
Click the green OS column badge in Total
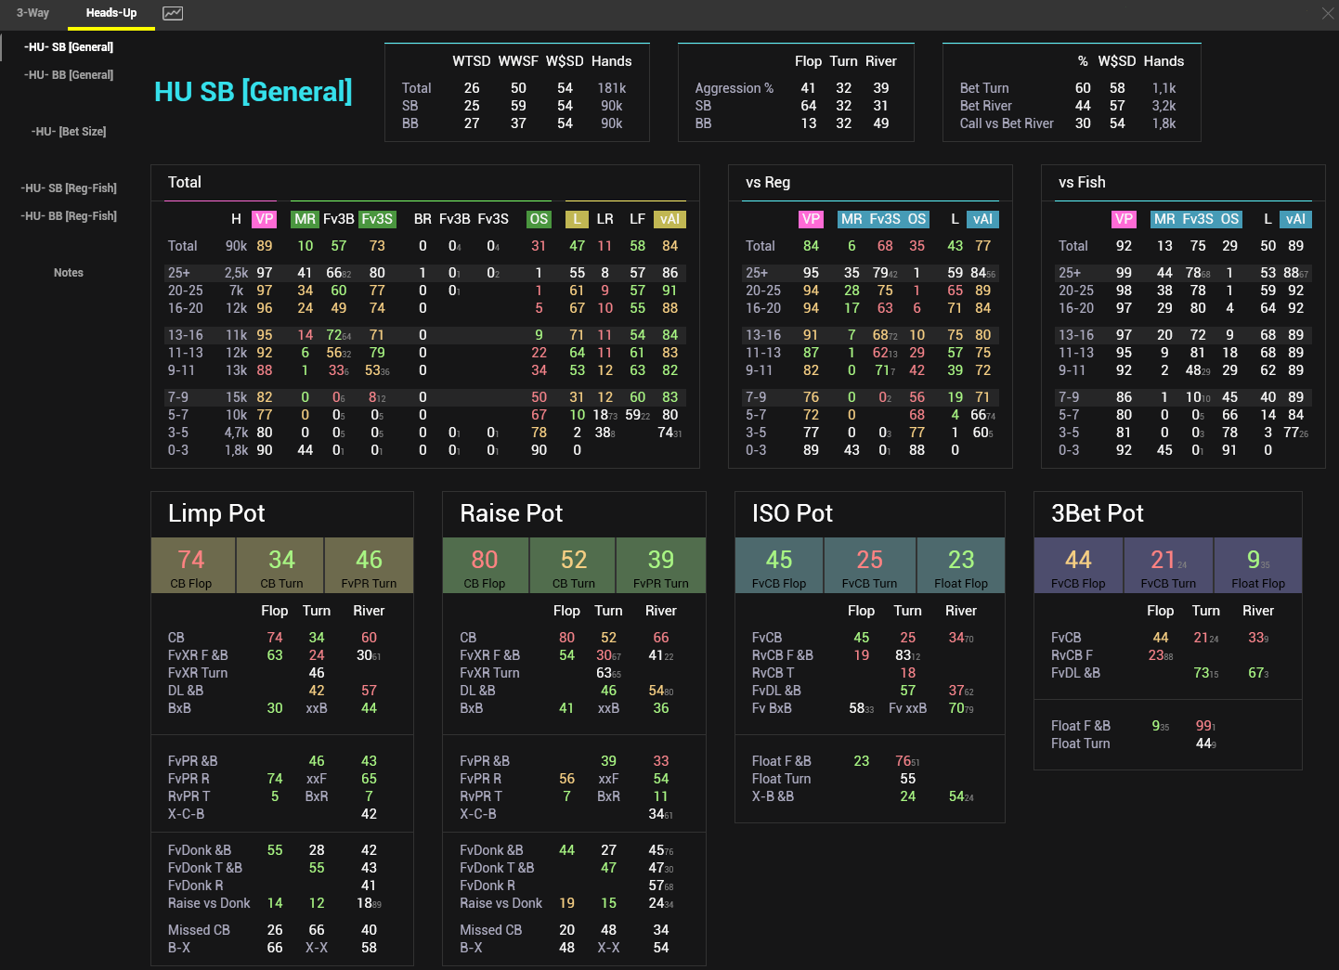[x=539, y=219]
